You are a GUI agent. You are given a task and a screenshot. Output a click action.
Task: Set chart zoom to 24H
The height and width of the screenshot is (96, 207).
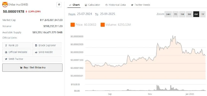click(168, 14)
